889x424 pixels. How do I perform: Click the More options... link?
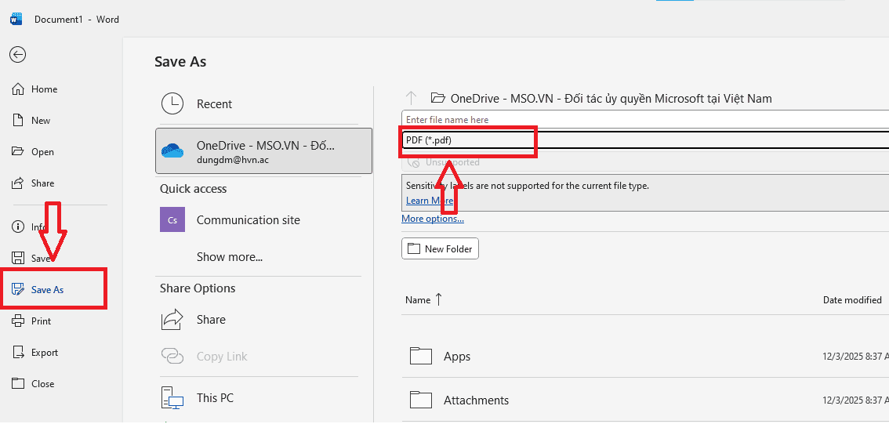tap(432, 219)
